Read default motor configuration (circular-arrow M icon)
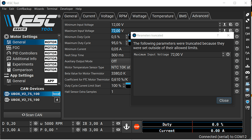The height and width of the screenshot is (140, 252). coord(248,34)
